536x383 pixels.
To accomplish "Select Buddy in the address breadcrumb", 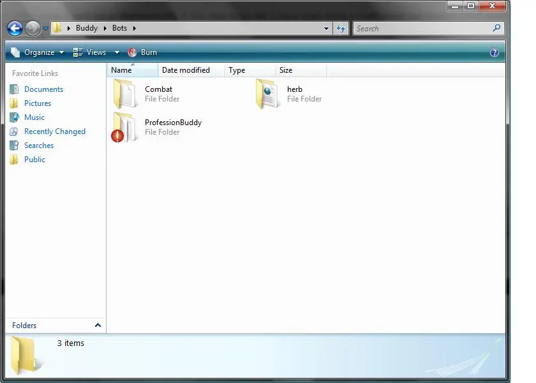I will coord(87,28).
